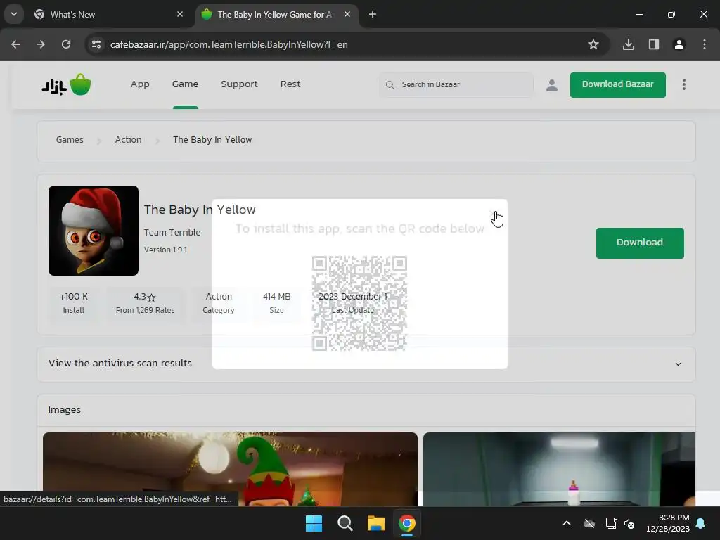Open the Support menu item
The height and width of the screenshot is (540, 720).
click(239, 84)
